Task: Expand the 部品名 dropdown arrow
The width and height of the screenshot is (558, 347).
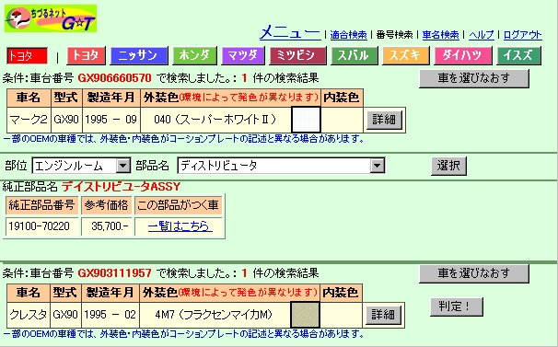Action: pos(378,166)
